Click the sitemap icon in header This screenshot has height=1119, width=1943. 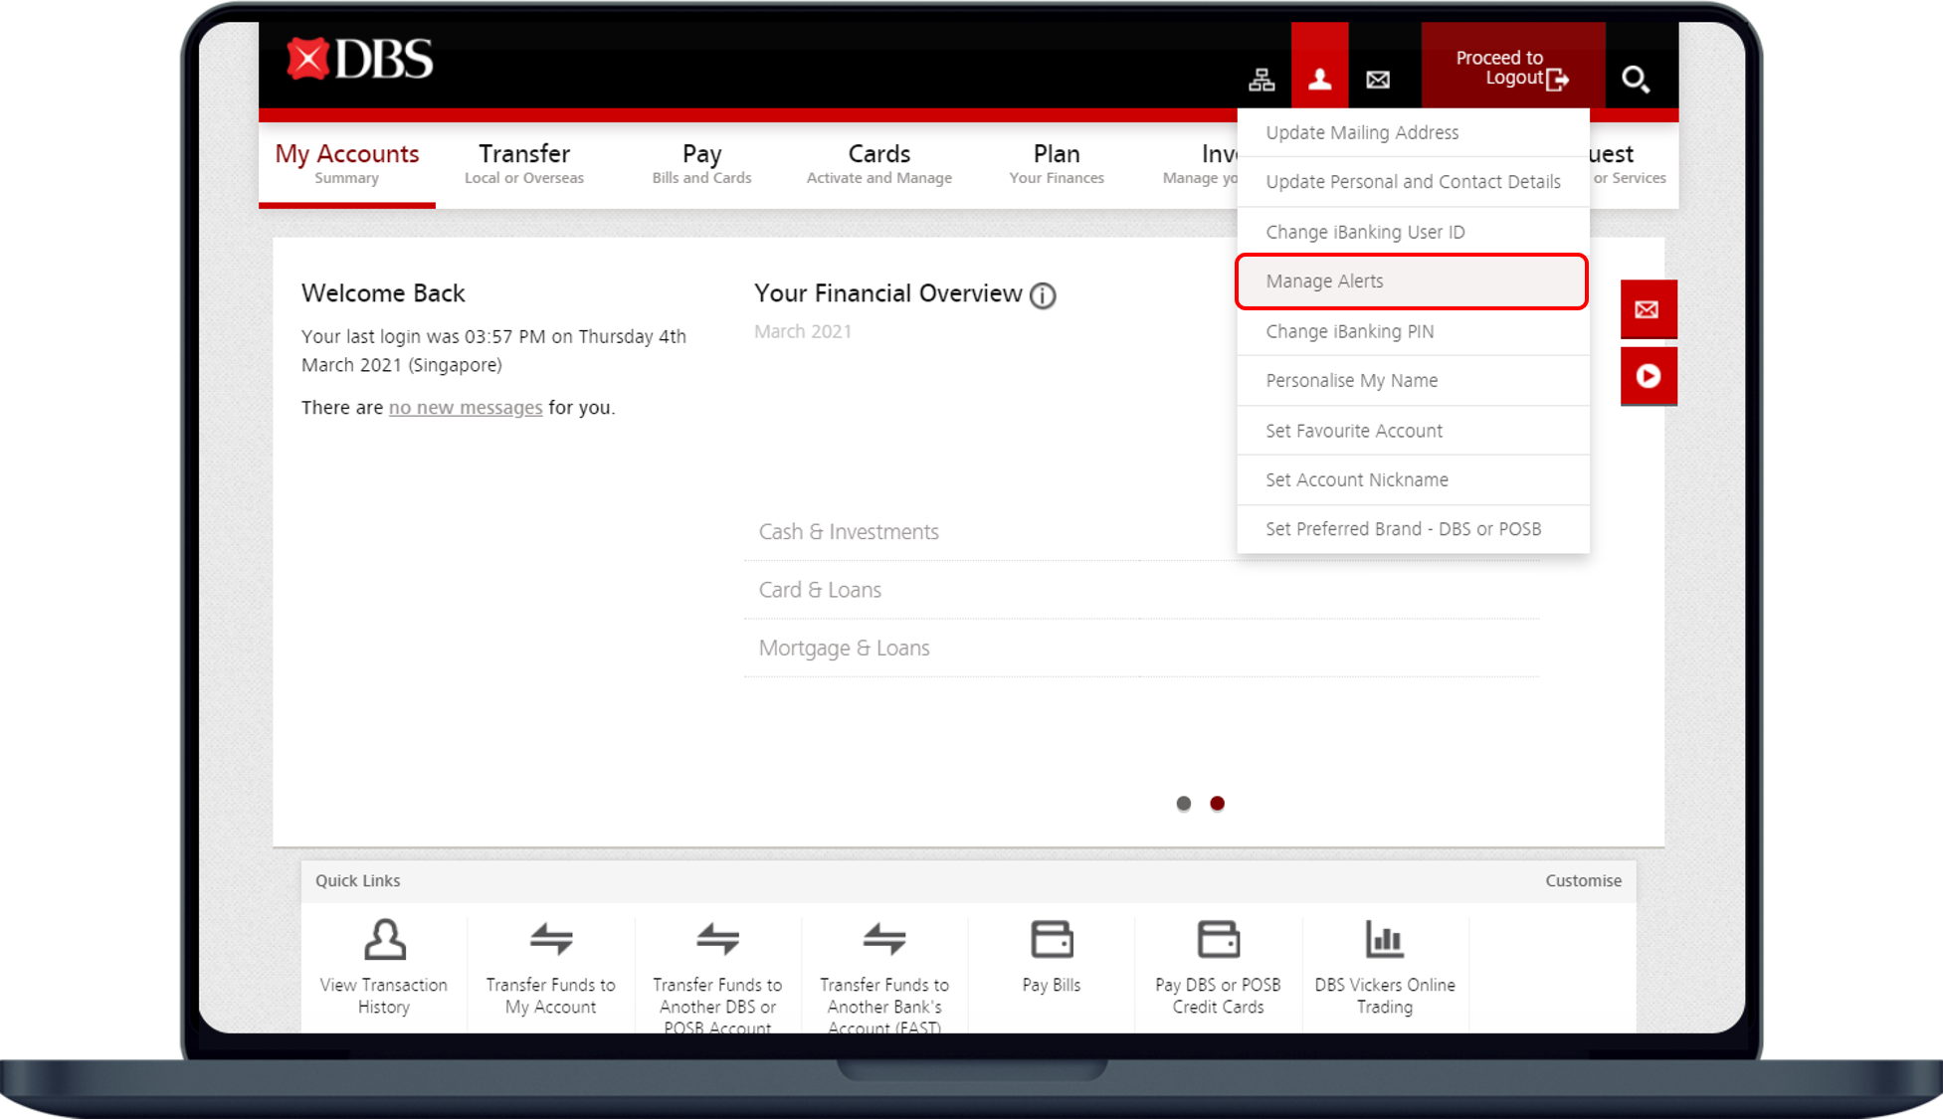pyautogui.click(x=1262, y=80)
